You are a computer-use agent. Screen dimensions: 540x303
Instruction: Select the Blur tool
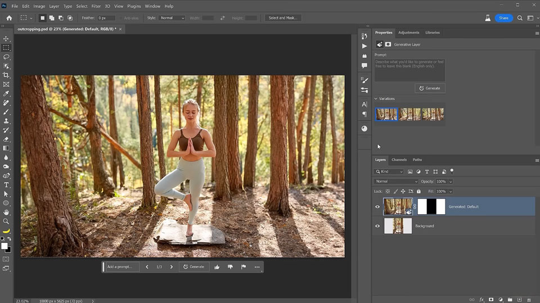click(x=6, y=157)
